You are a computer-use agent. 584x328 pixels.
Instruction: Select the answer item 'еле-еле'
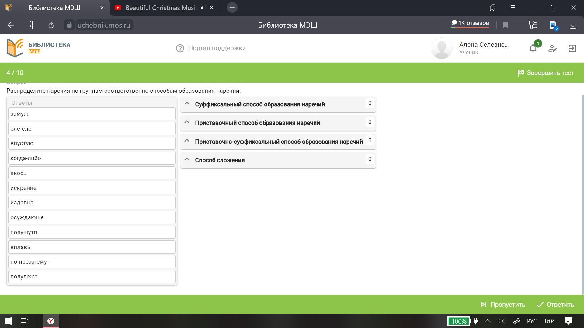(92, 128)
